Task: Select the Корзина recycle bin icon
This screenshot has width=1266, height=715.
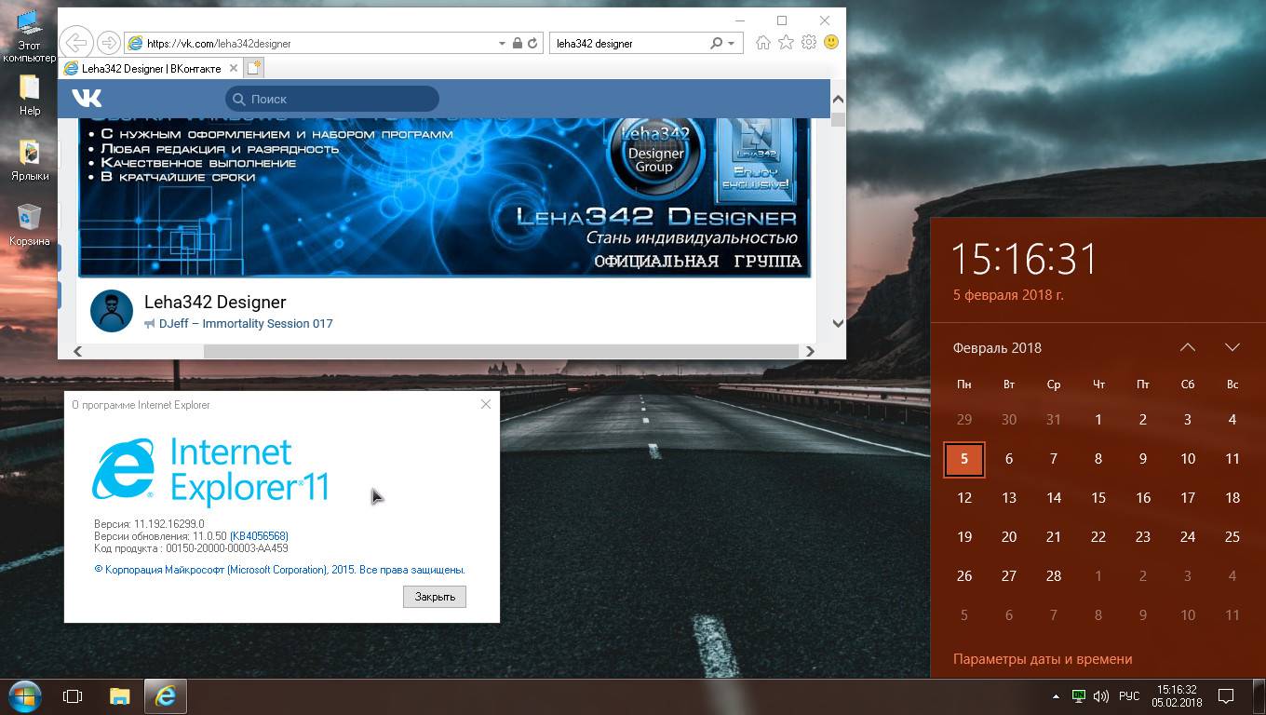Action: coord(30,225)
